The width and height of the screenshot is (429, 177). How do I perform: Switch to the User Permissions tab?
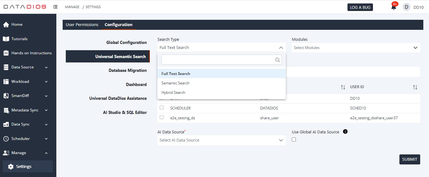(82, 25)
